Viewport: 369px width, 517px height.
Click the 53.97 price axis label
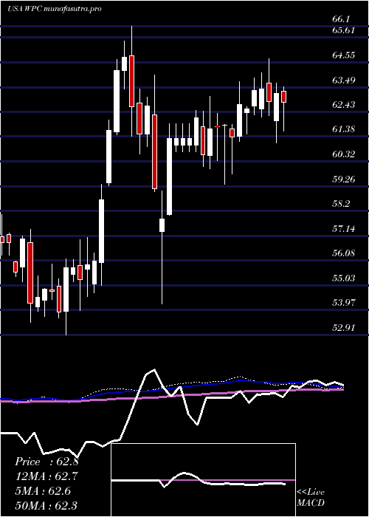(x=343, y=303)
